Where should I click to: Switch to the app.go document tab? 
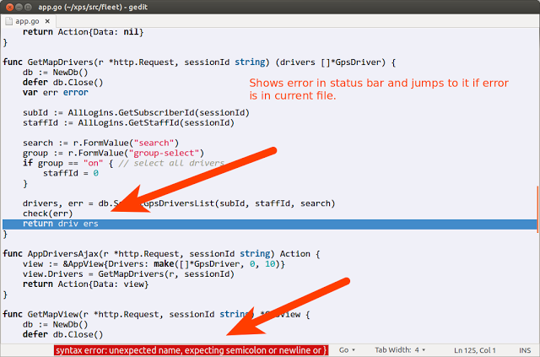pos(28,21)
